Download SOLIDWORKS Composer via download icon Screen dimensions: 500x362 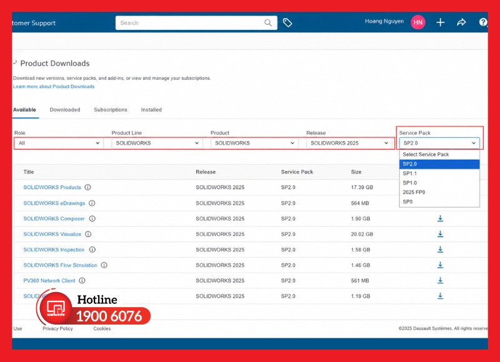pos(440,218)
